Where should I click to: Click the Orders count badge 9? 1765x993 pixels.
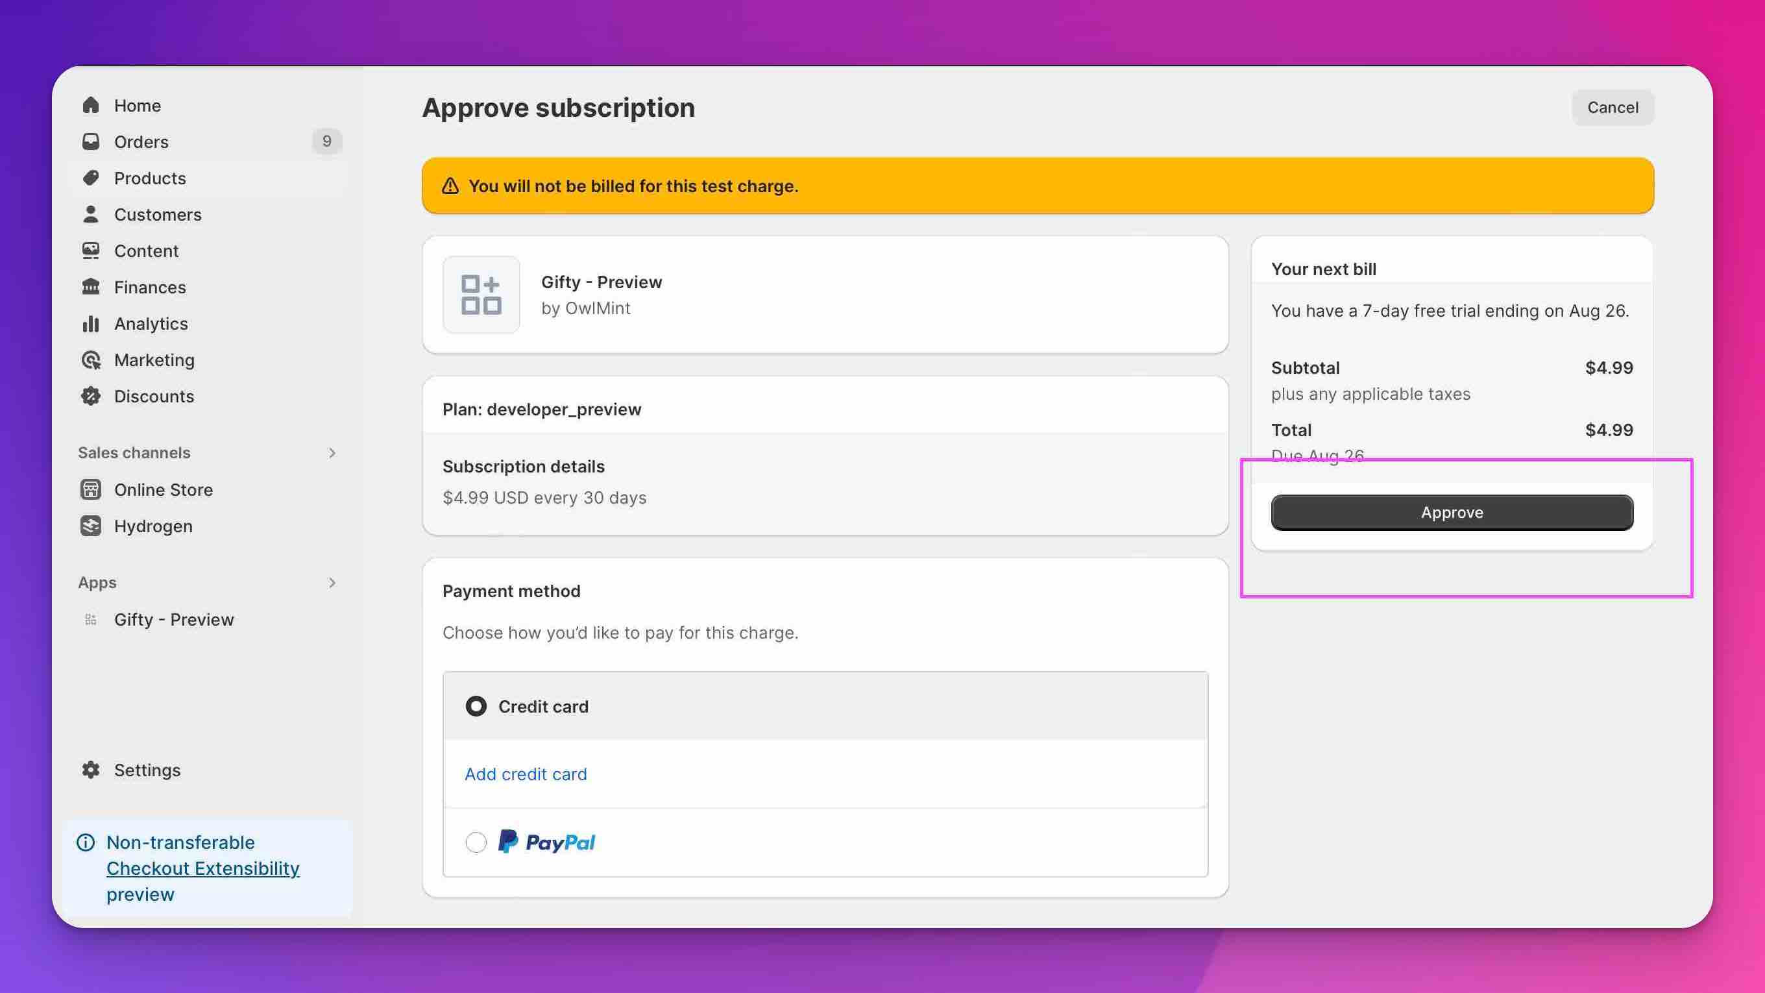tap(327, 141)
